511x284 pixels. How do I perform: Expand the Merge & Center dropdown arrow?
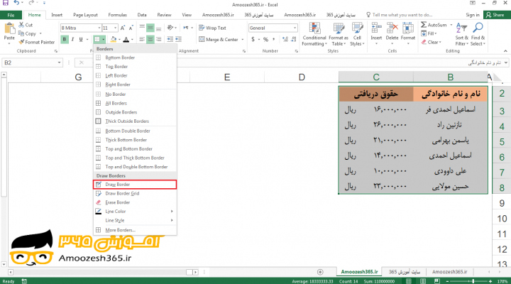pyautogui.click(x=243, y=40)
